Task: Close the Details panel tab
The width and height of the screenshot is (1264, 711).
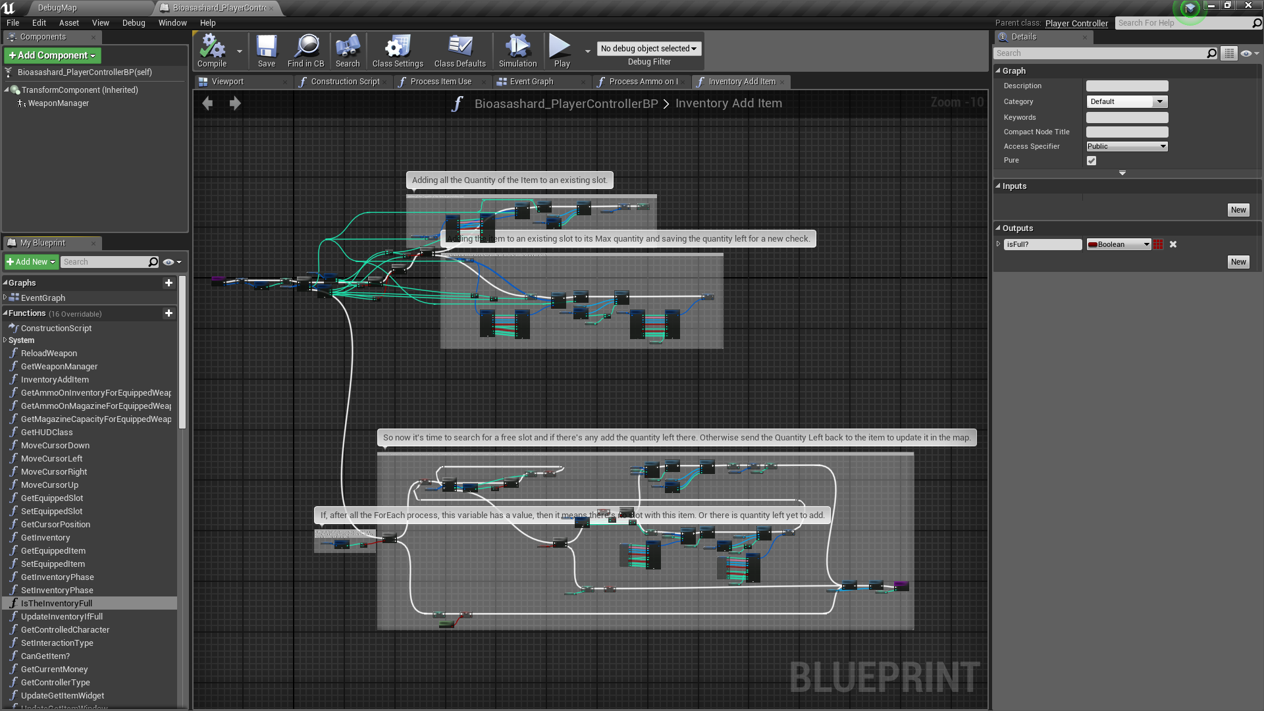Action: (x=1085, y=38)
